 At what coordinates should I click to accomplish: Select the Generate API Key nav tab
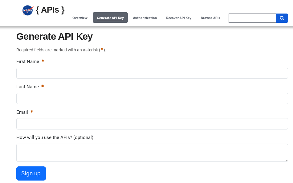110,18
